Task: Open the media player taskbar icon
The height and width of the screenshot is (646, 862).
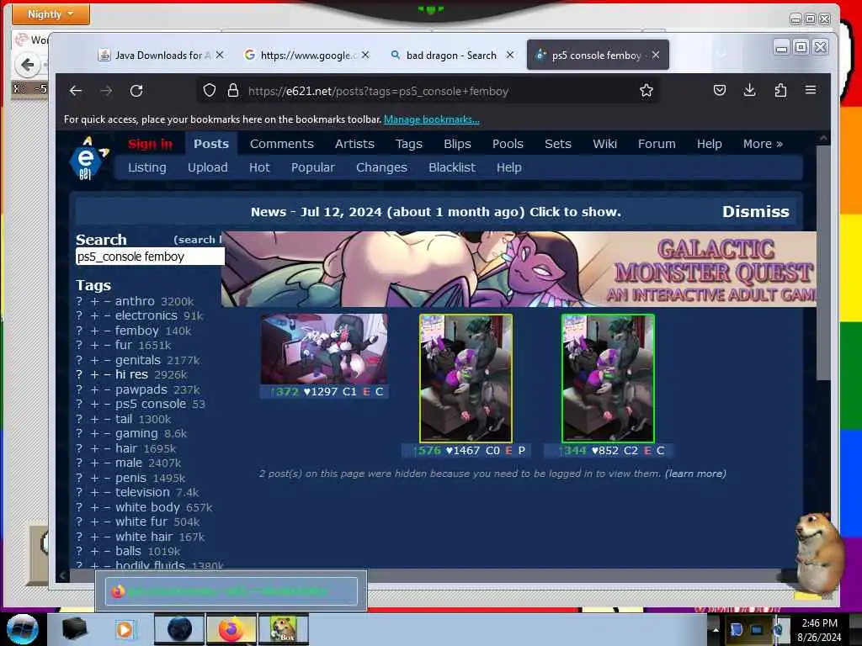Action: [125, 629]
